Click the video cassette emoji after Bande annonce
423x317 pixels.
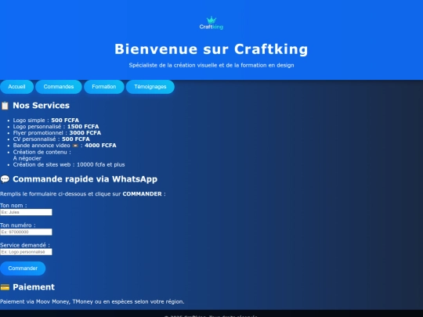tap(75, 146)
